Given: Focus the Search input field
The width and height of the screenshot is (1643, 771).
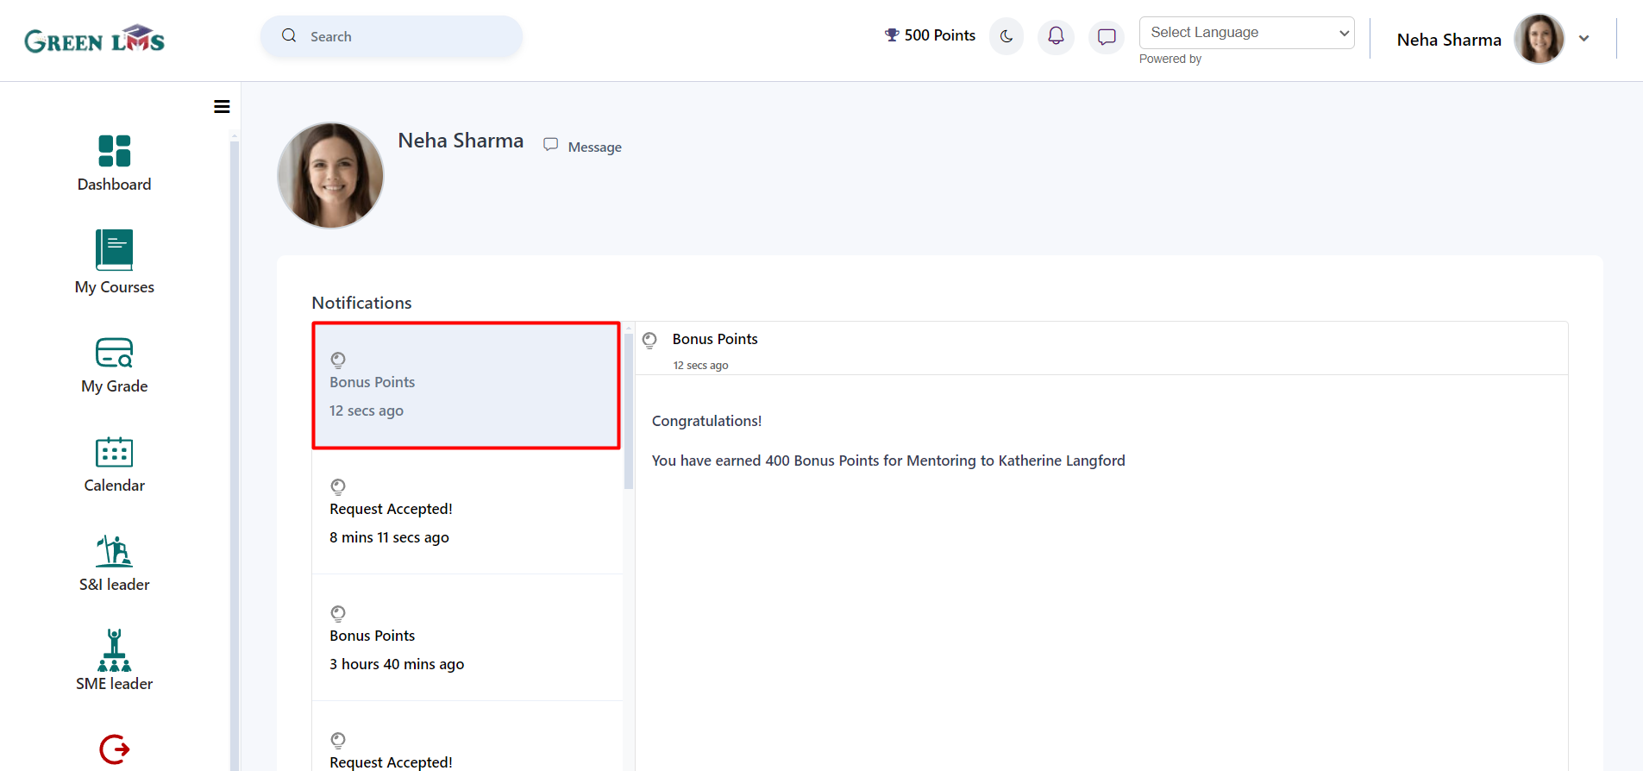Looking at the screenshot, I should (x=392, y=36).
